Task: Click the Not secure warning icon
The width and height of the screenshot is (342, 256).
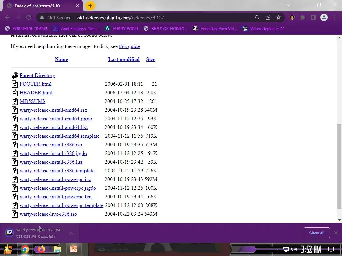Action: 42,18
